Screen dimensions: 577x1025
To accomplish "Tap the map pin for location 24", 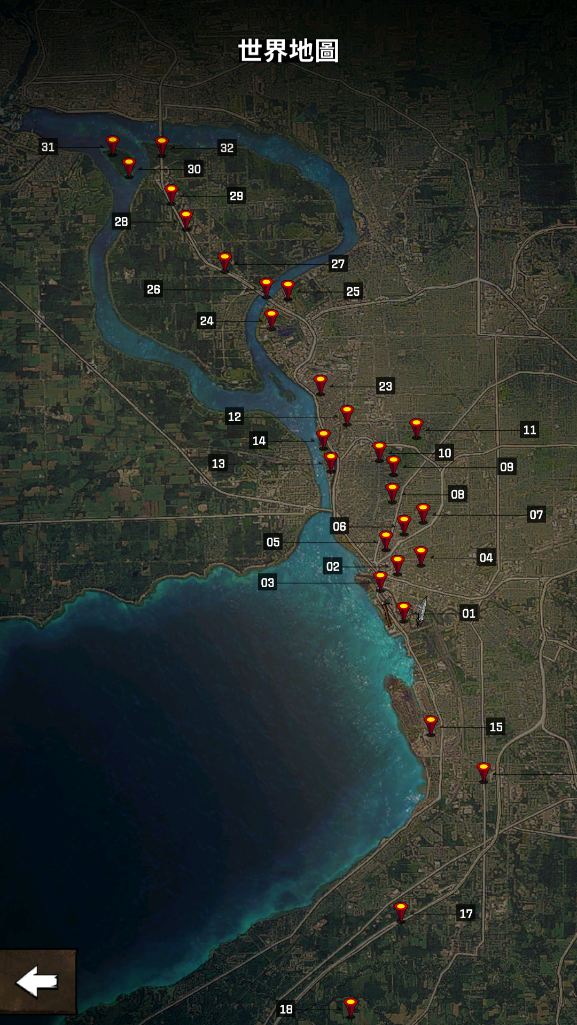I will click(x=271, y=319).
